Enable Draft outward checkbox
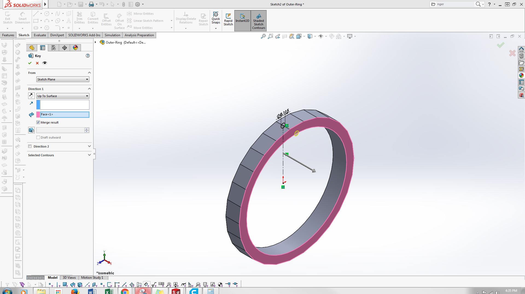 (x=38, y=137)
